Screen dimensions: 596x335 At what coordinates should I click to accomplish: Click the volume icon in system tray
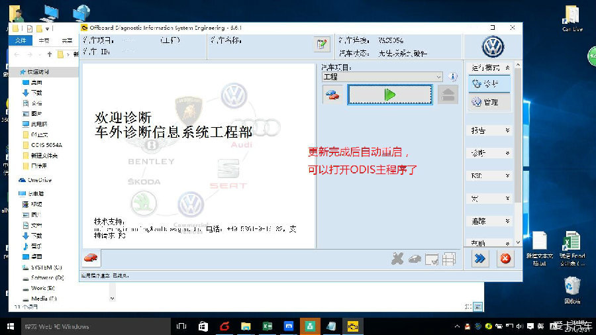[520, 326]
